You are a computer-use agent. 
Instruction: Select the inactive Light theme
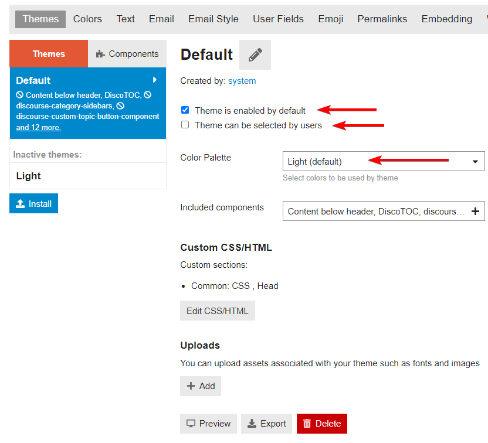[88, 176]
